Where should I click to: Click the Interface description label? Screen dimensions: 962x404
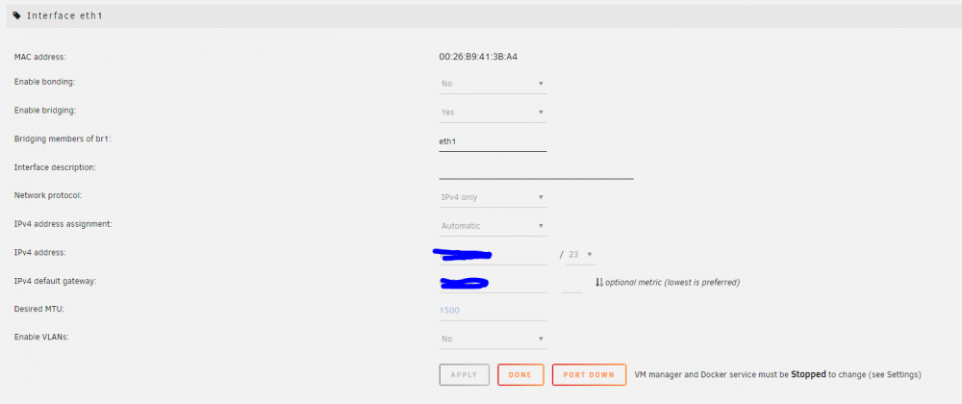pos(56,167)
